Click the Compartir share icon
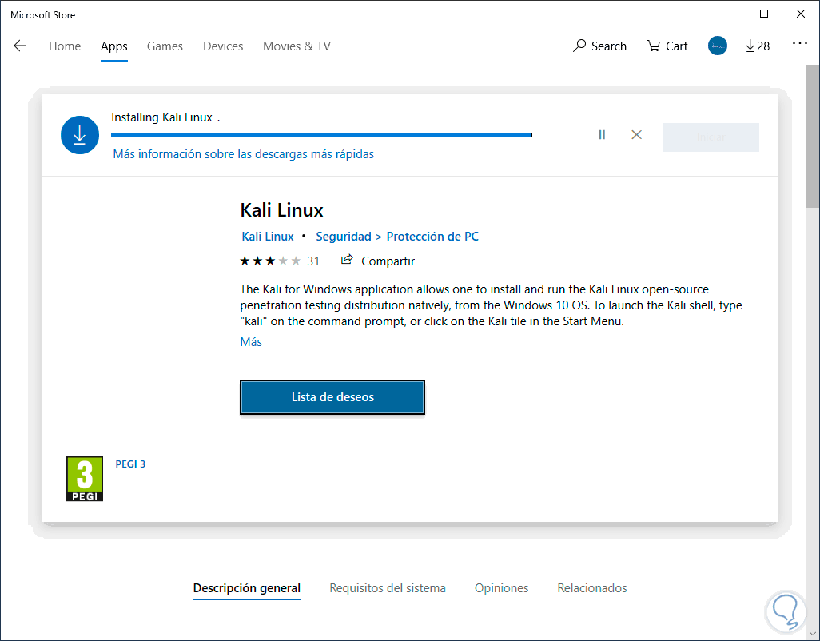 tap(347, 260)
